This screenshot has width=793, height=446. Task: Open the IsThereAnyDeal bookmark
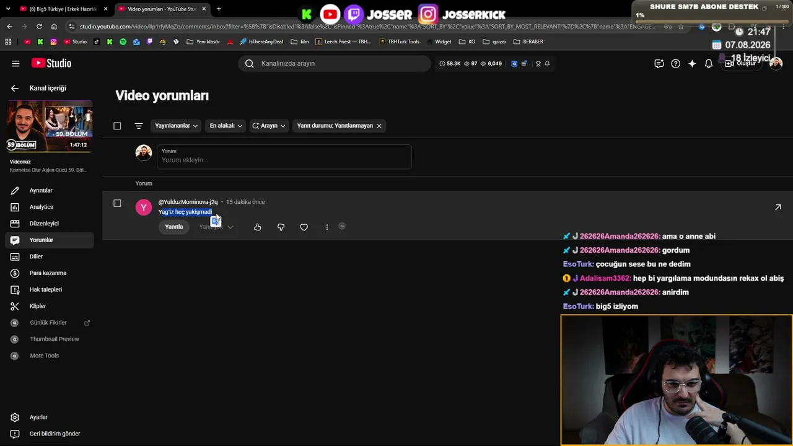point(261,42)
